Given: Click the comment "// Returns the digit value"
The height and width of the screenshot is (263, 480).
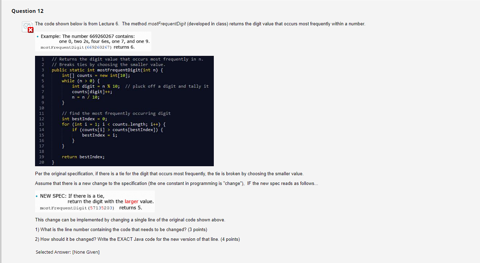Looking at the screenshot, I should 127,59.
